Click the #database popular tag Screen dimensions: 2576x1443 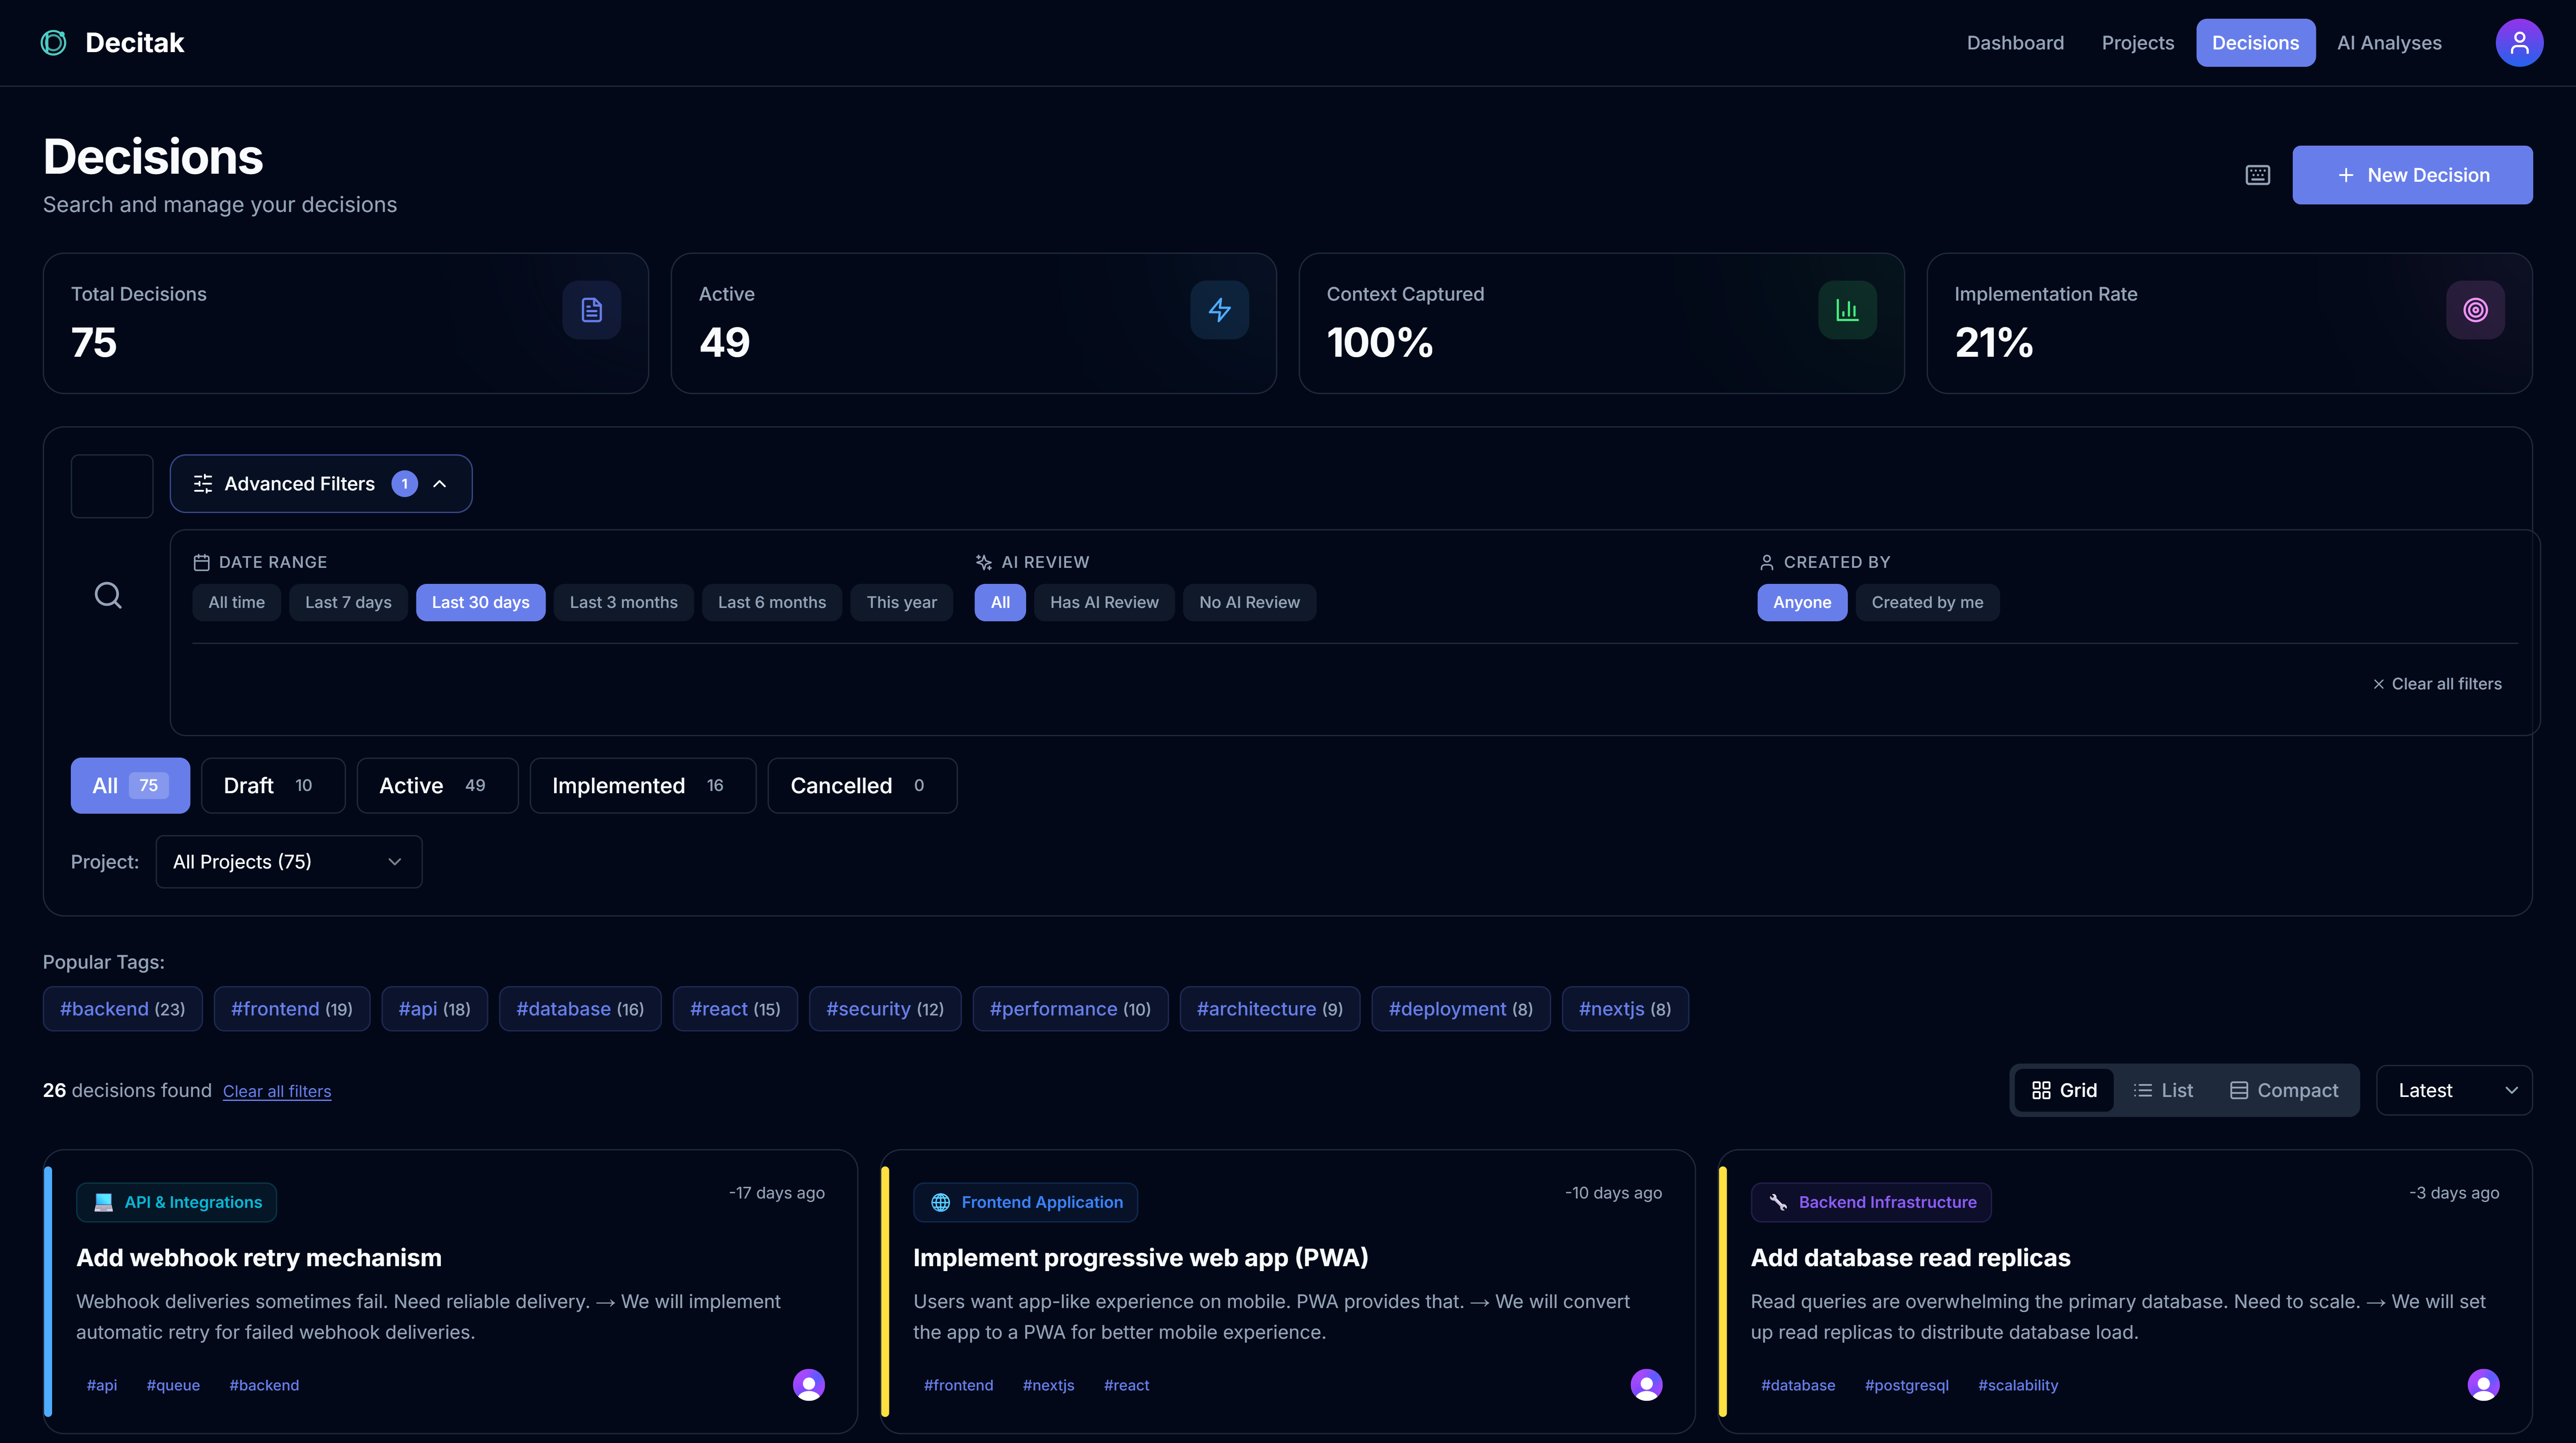click(x=579, y=1008)
